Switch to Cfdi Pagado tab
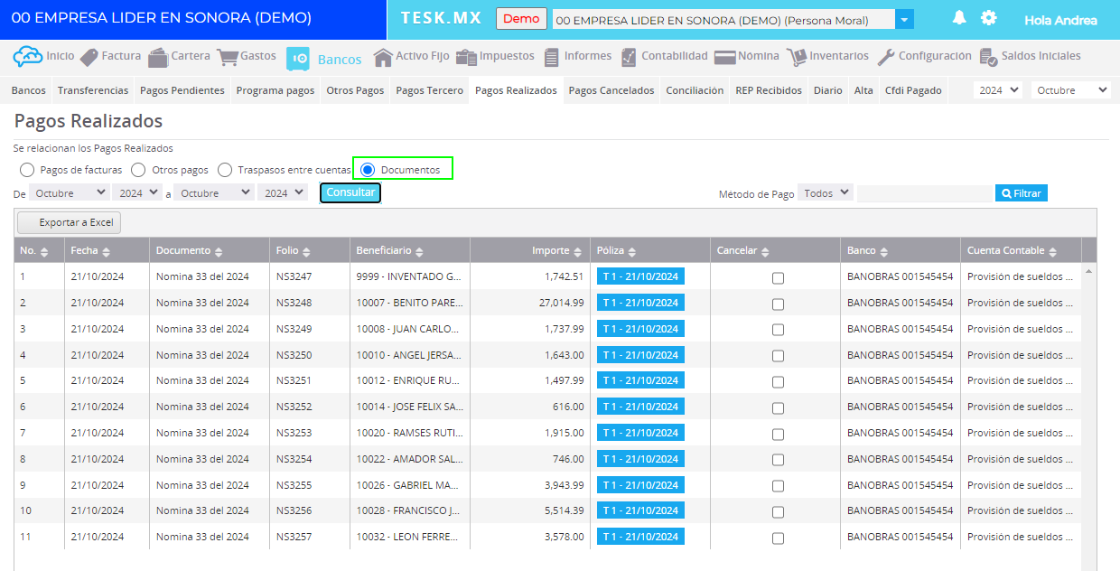The image size is (1120, 571). [x=913, y=90]
